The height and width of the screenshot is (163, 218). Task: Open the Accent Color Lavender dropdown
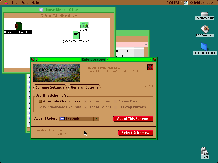(79, 119)
